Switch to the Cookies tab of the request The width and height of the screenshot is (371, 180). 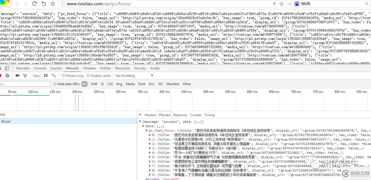click(196, 115)
